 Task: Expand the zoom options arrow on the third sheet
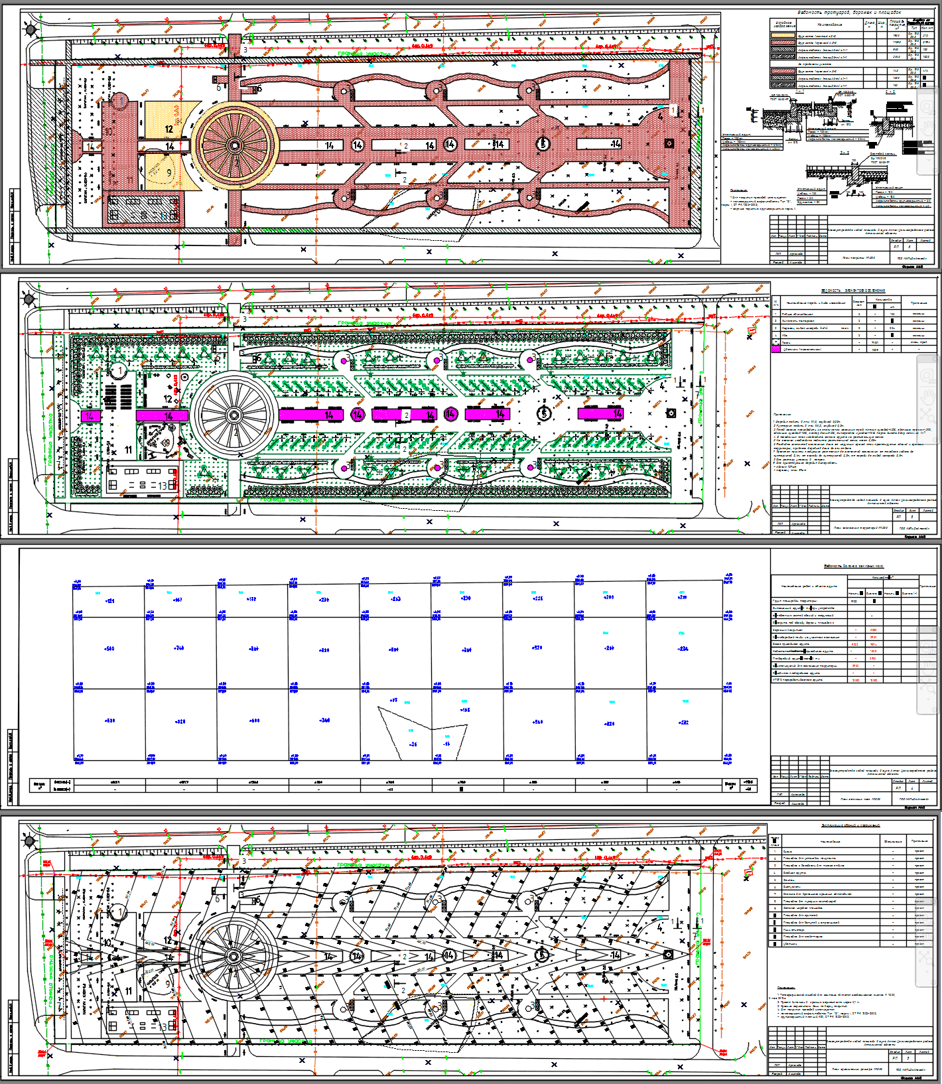928,699
